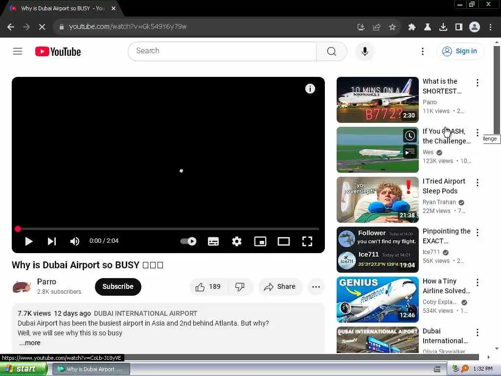Like the video with 189 likes
The width and height of the screenshot is (501, 376).
[208, 287]
